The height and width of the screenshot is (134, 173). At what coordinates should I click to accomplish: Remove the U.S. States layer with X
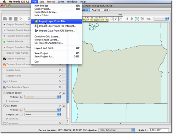point(60,106)
